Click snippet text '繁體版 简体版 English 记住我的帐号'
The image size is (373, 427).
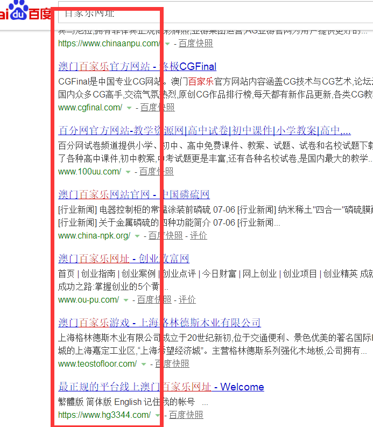tap(126, 402)
